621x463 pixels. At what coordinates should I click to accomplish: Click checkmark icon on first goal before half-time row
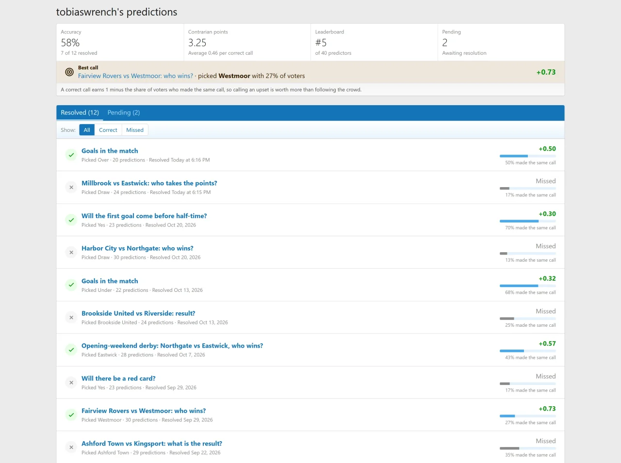click(x=71, y=220)
